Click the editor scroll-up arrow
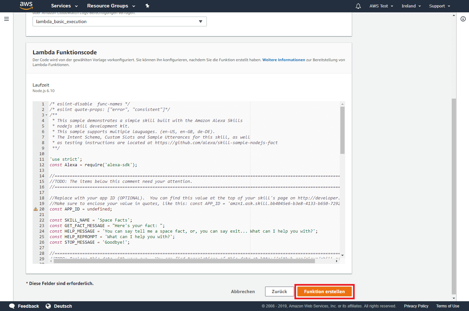 click(342, 104)
